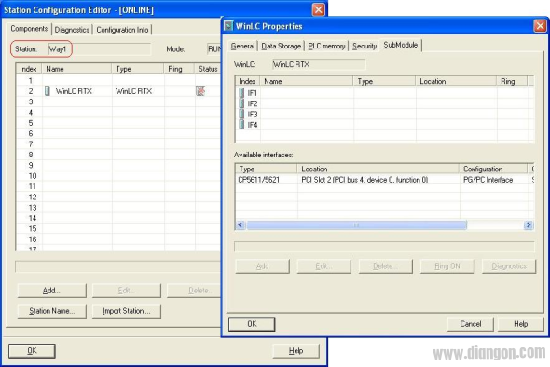Click the Available interfaces horizontal scrollbar thumb
550x367 pixels.
coord(356,225)
